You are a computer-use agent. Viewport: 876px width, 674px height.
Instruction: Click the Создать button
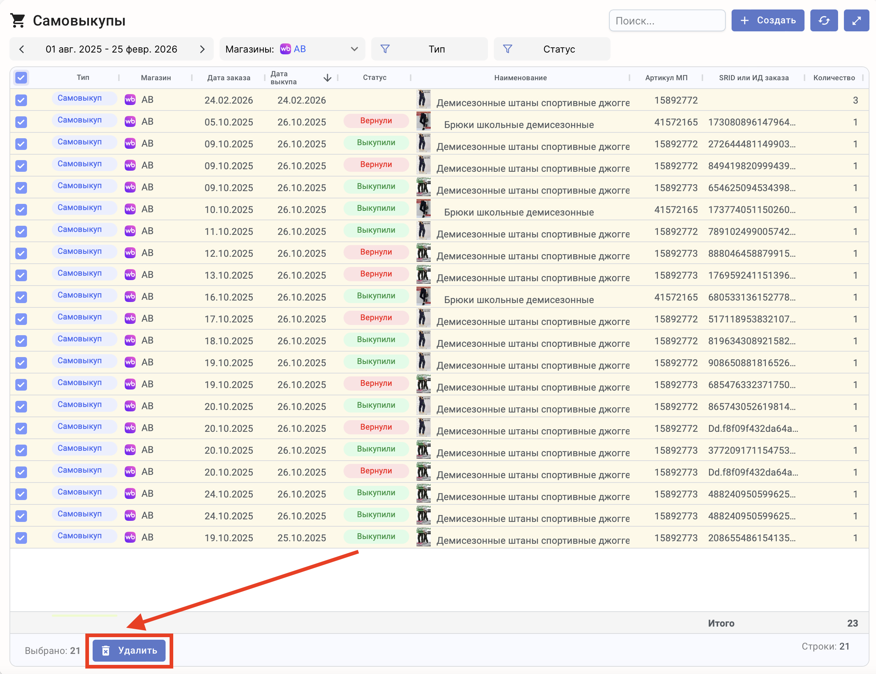tap(767, 20)
